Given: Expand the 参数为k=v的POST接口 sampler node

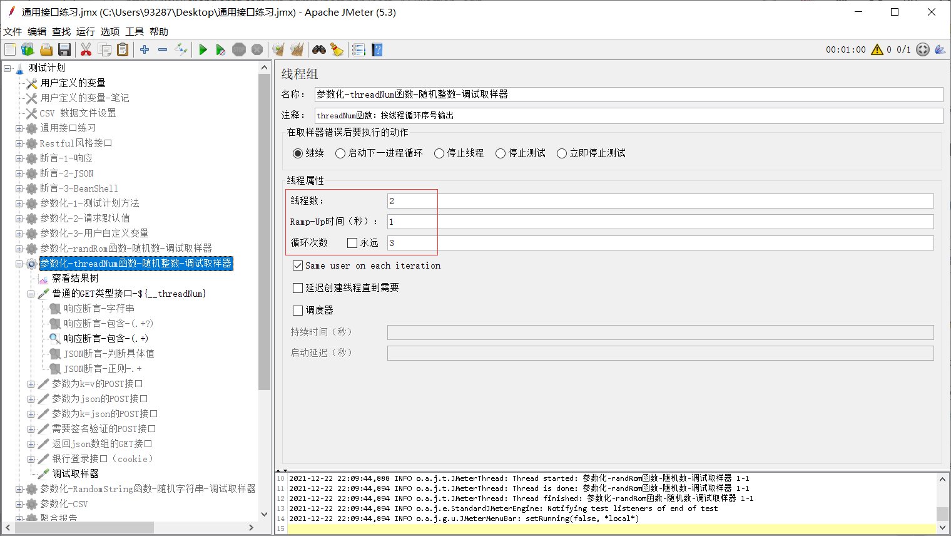Looking at the screenshot, I should pyautogui.click(x=31, y=384).
